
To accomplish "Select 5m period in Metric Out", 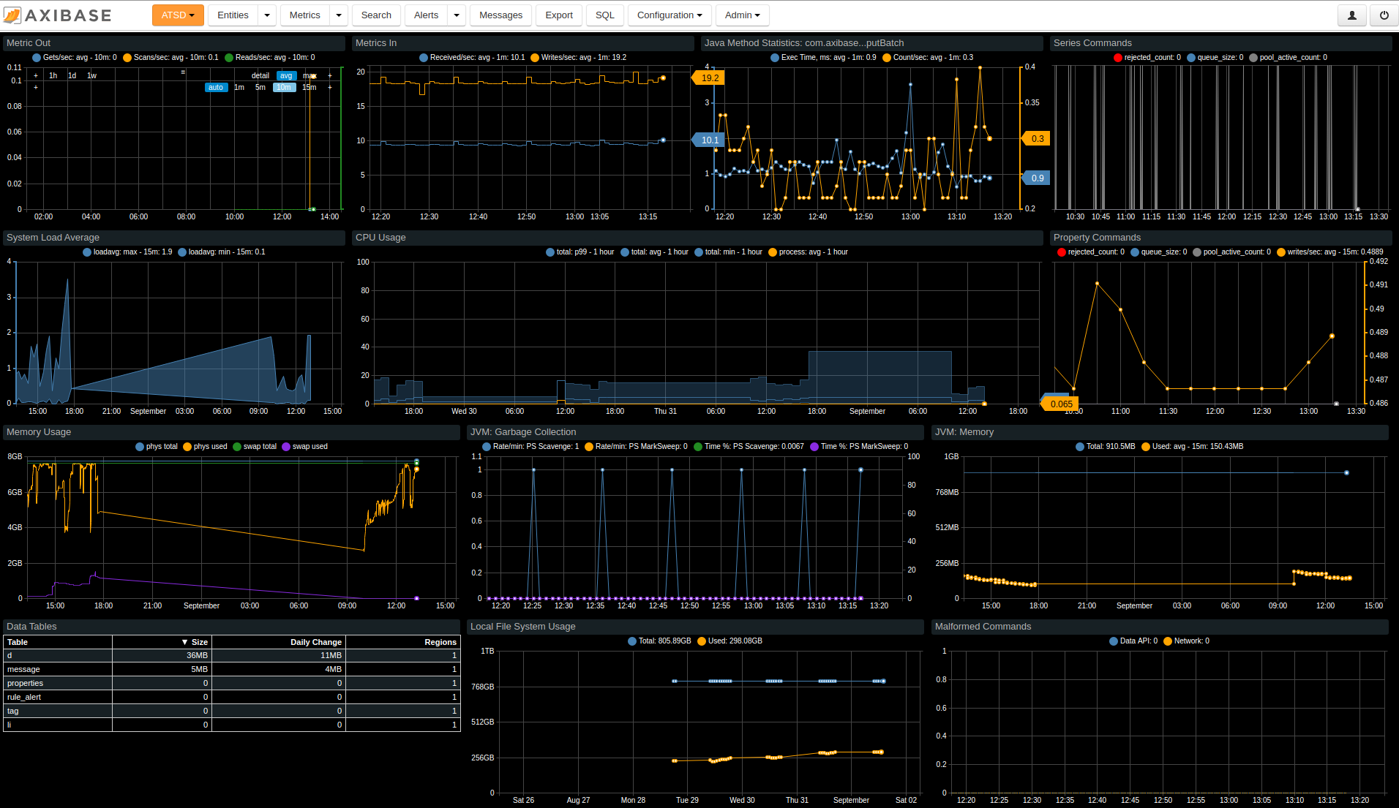I will (260, 87).
